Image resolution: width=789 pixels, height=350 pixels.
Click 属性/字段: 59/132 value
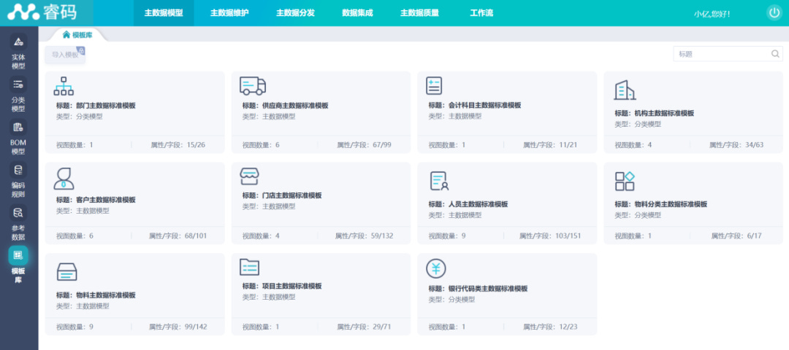pos(365,236)
